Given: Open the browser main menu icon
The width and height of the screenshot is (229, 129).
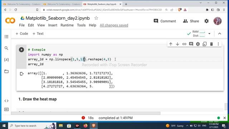Looking at the screenshot, I should 224,10.
